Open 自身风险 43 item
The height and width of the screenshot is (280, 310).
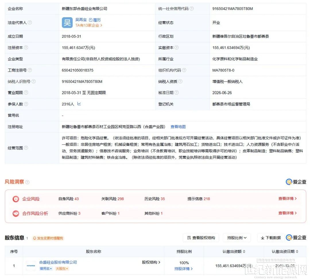tap(68, 199)
